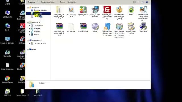Screen dimensions: 182x102
Task: Change the view with the views icon
Action: tap(135, 2)
